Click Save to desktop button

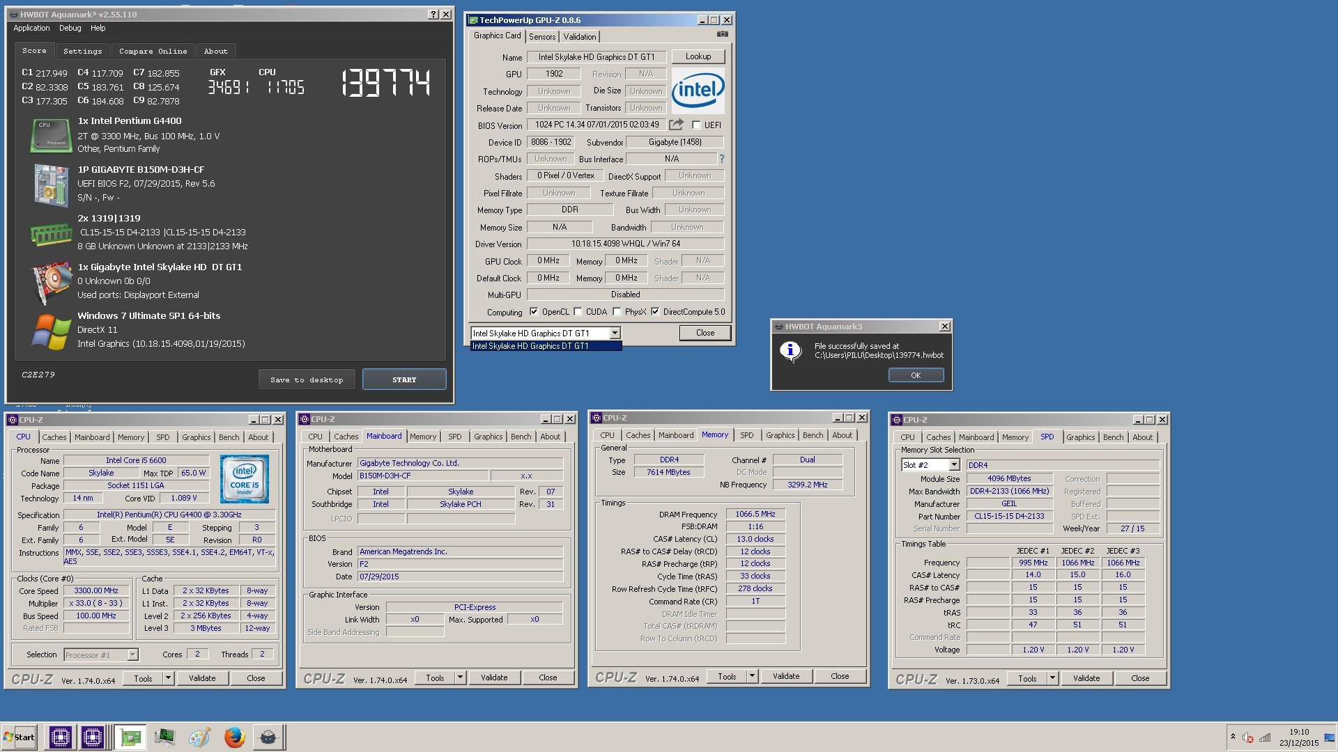(307, 380)
